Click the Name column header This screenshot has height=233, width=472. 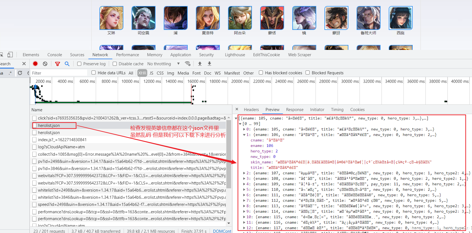point(37,110)
